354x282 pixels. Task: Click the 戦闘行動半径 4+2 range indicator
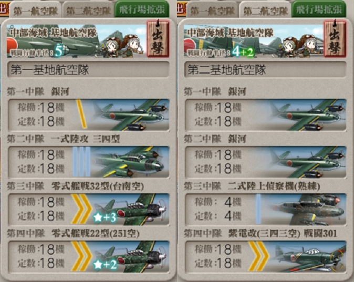tap(221, 52)
